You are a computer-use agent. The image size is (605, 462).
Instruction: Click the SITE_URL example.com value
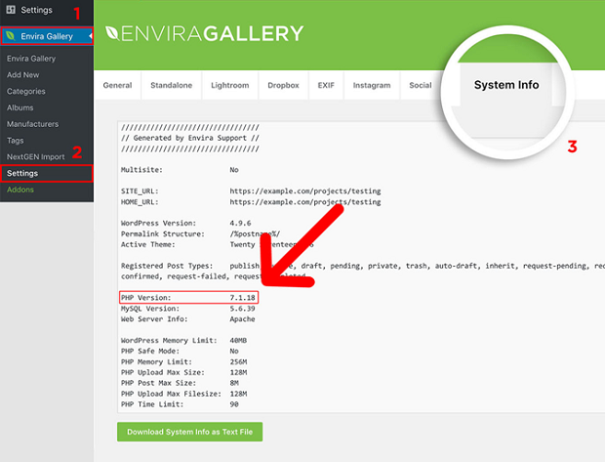coord(305,190)
